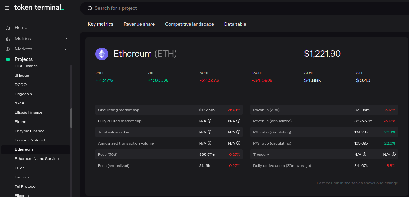Viewport: 409px width, 197px height.
Task: Open the DODO project
Action: point(21,85)
